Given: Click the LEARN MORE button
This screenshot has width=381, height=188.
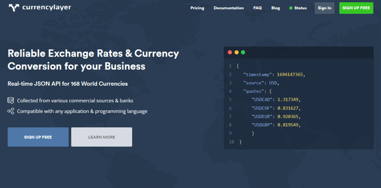Looking at the screenshot, I should coord(102,137).
